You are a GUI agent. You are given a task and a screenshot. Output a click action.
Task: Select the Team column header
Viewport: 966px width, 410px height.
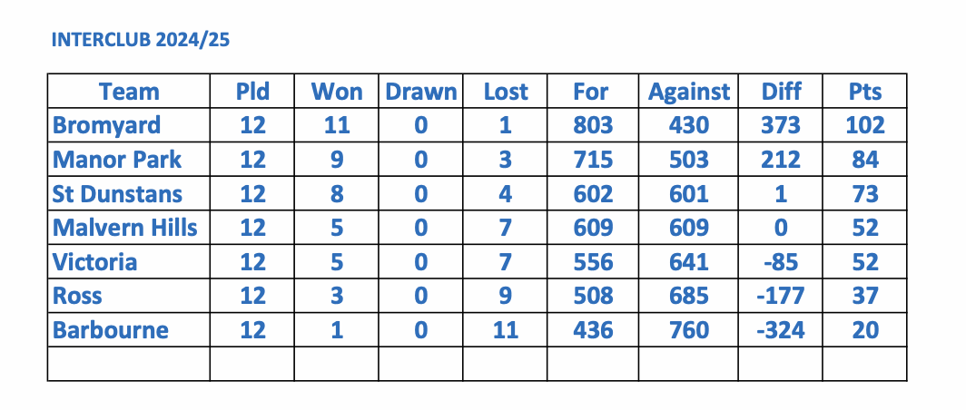[x=129, y=92]
